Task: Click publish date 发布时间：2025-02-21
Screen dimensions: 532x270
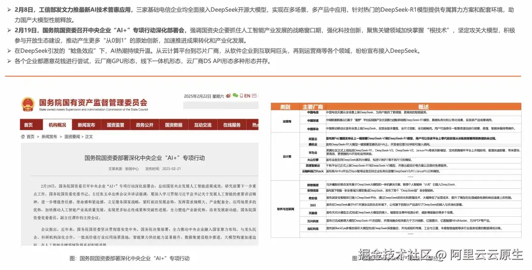Action: tap(163, 169)
